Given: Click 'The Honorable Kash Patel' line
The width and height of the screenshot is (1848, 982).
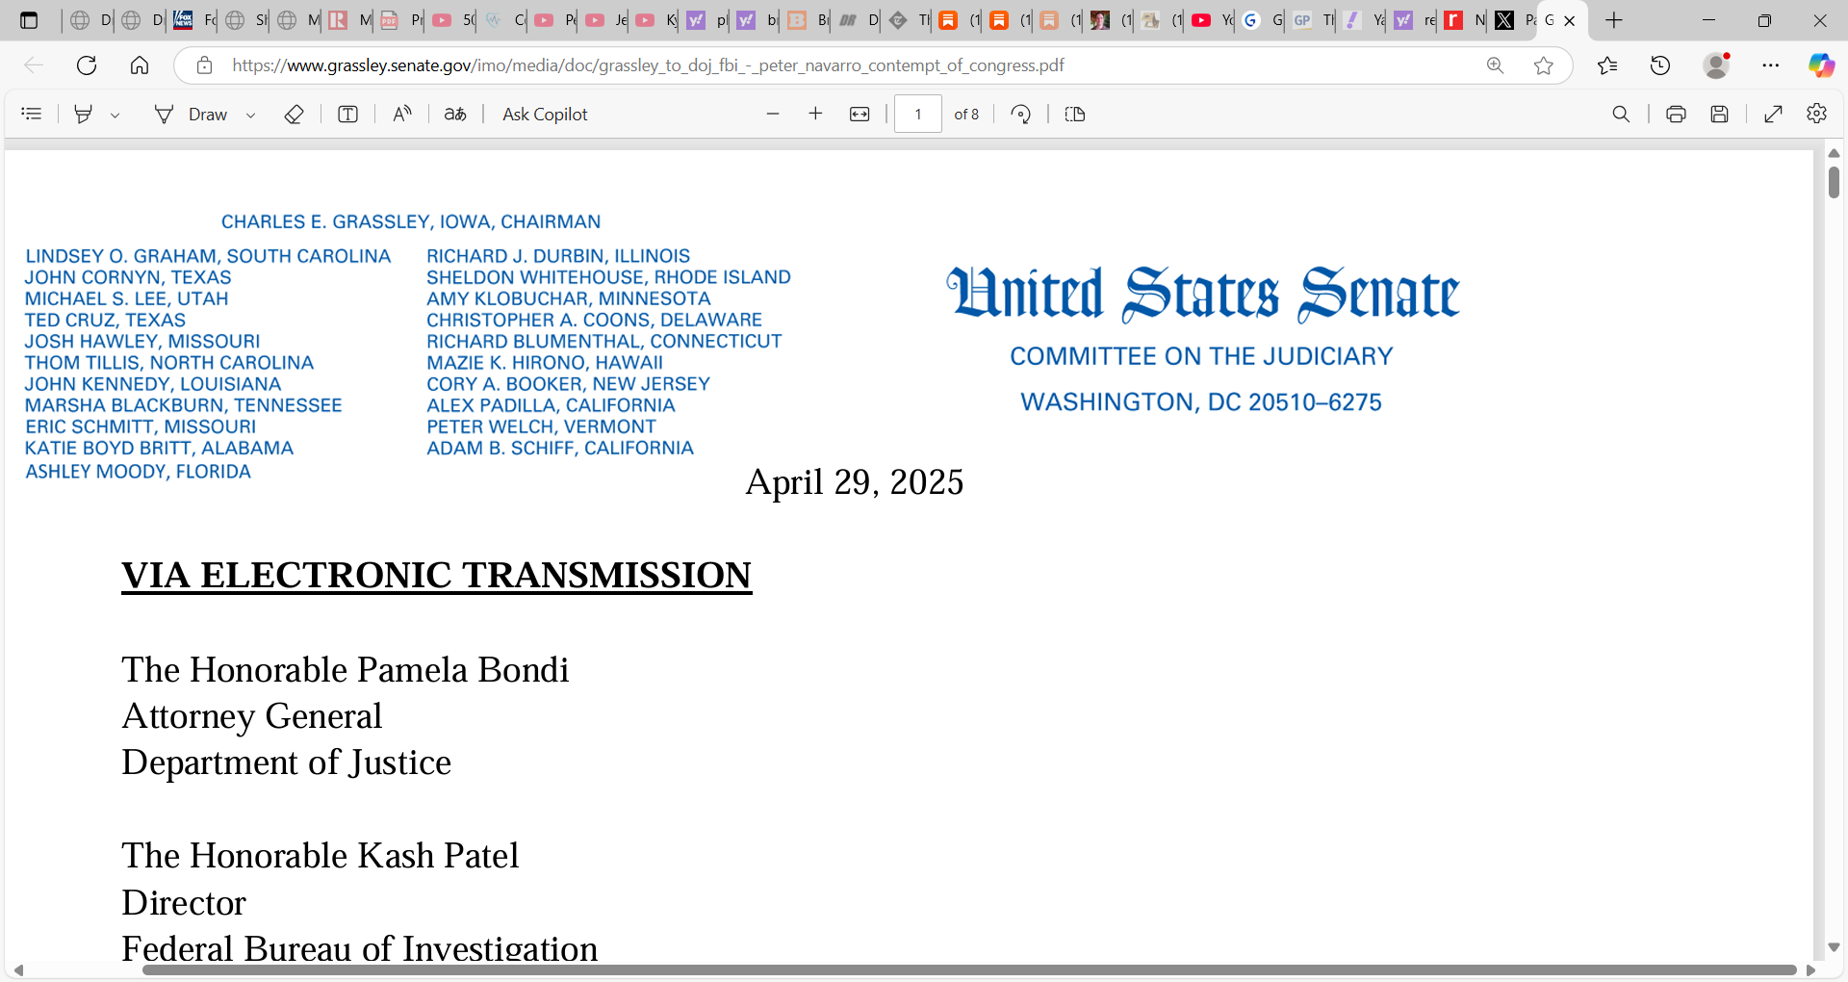Looking at the screenshot, I should [321, 856].
